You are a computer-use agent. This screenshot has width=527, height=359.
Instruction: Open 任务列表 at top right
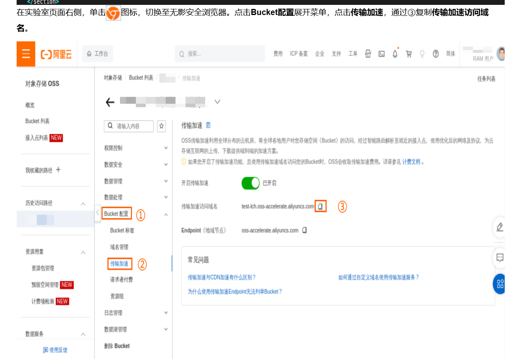click(x=486, y=79)
